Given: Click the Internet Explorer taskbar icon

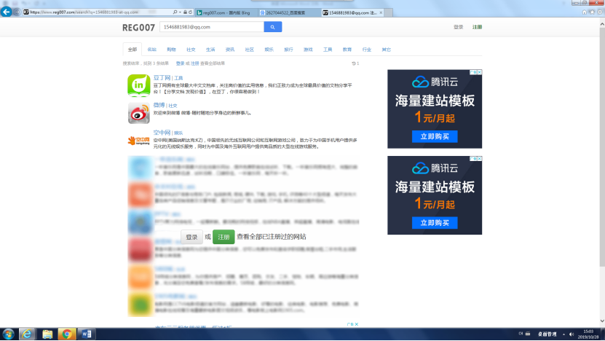Looking at the screenshot, I should (x=27, y=334).
